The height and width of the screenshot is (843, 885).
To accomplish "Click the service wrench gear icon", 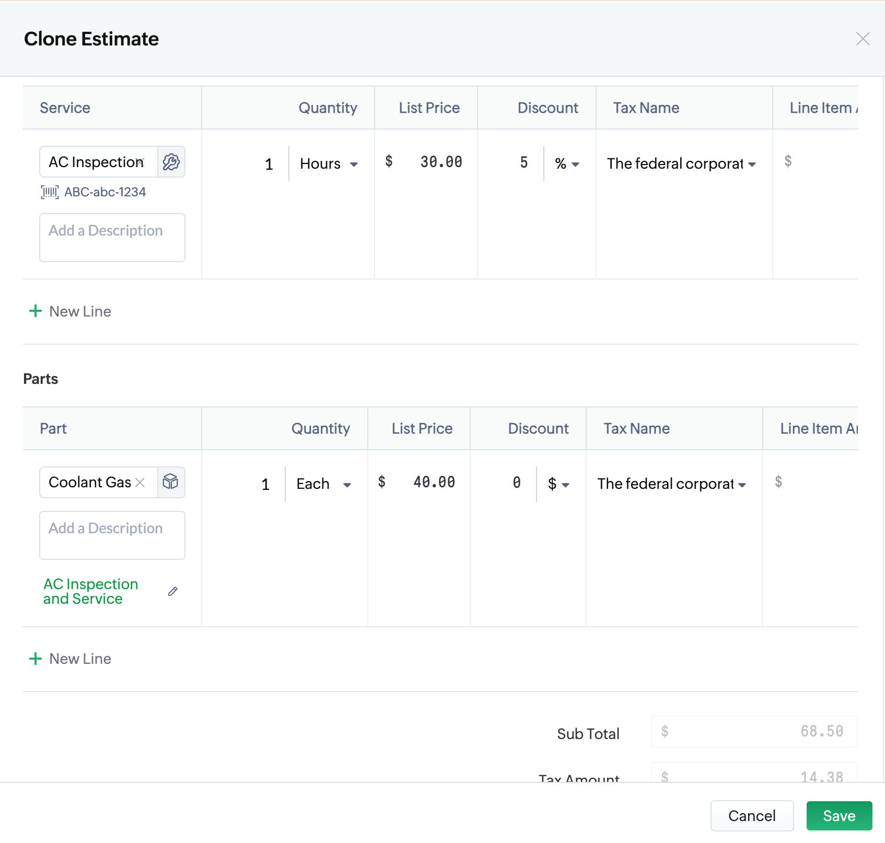I will [x=171, y=162].
